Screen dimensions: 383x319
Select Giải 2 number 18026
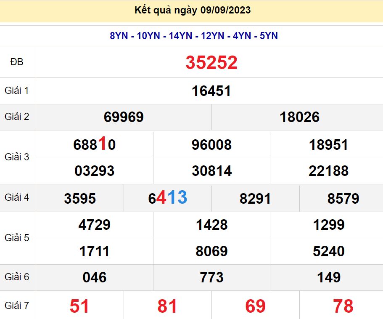coord(299,117)
